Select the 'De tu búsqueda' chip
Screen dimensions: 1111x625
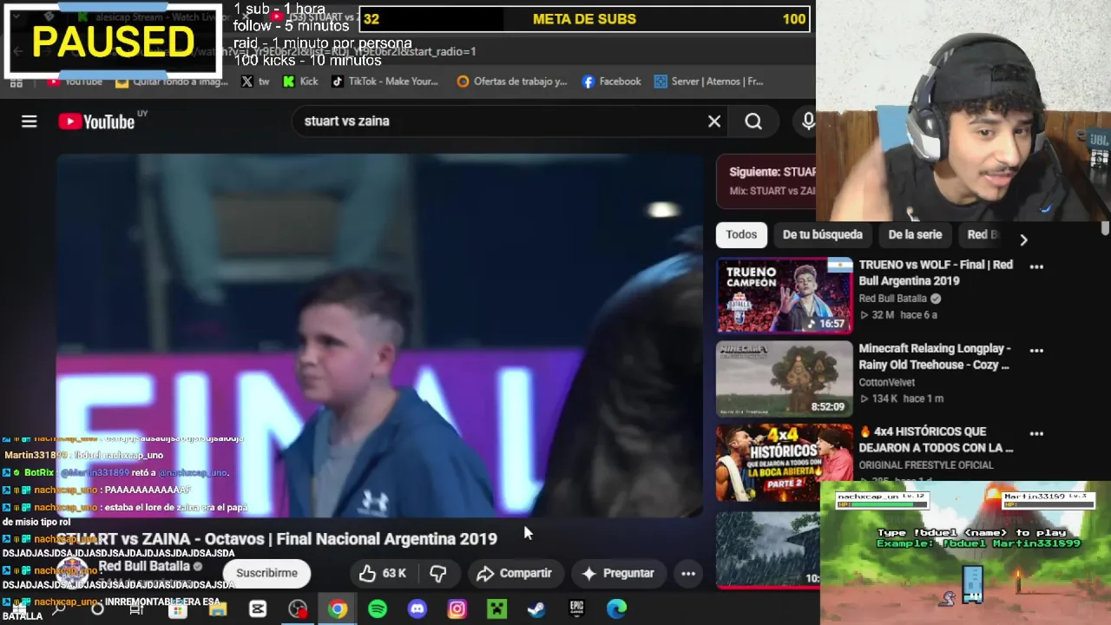click(822, 234)
